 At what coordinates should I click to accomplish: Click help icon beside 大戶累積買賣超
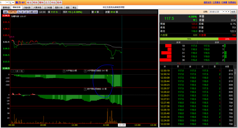[85, 71]
